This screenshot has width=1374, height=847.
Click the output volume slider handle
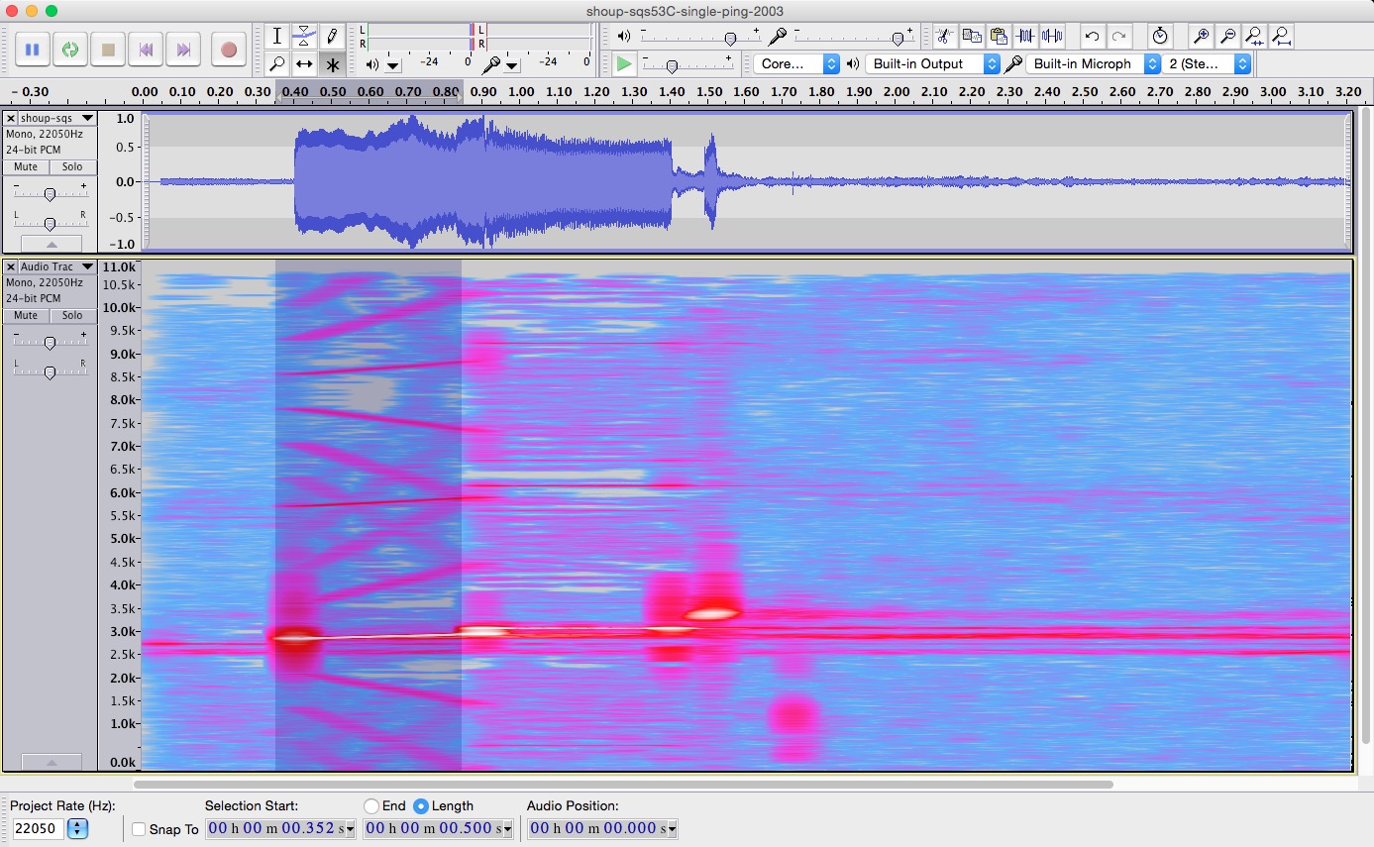pos(730,39)
